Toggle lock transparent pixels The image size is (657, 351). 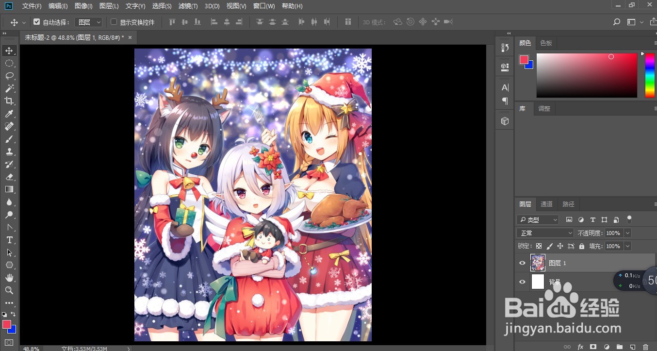click(x=539, y=246)
